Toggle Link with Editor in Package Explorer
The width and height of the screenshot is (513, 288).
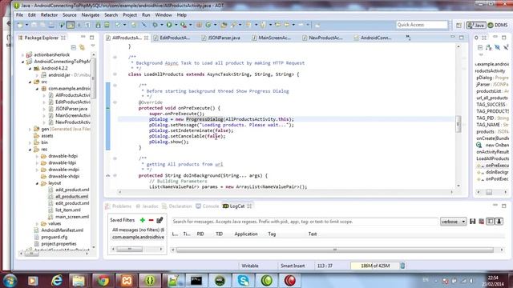pos(82,48)
